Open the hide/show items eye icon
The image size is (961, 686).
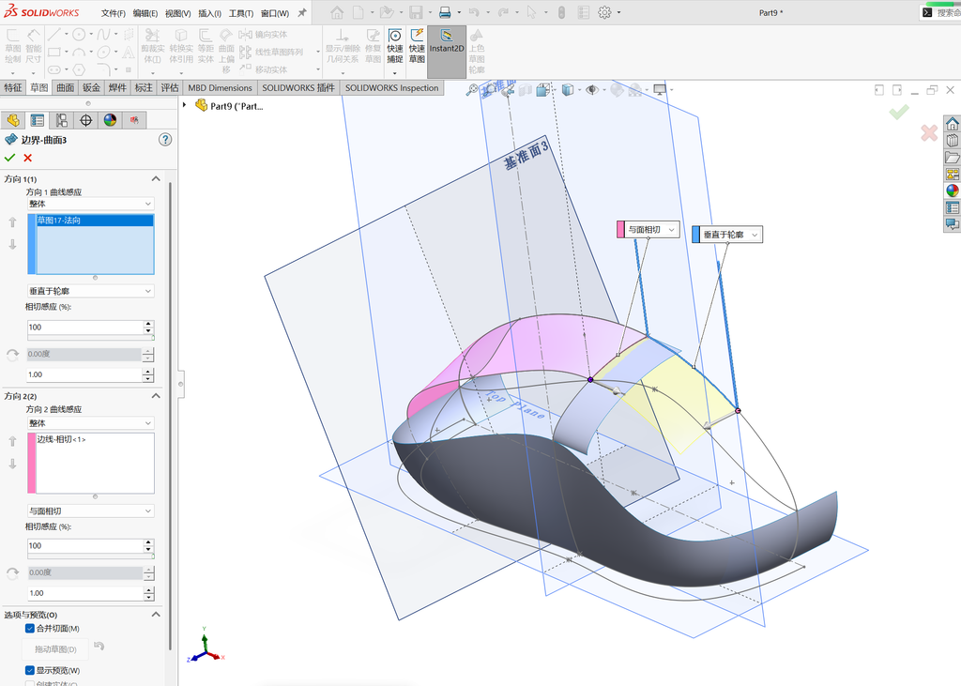[x=591, y=90]
